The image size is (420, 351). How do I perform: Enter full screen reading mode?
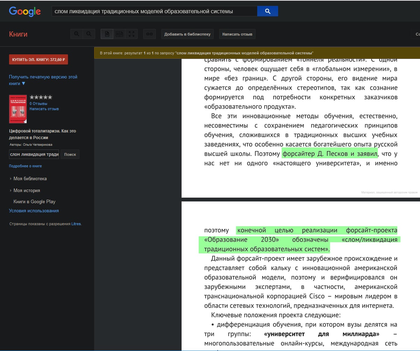131,34
